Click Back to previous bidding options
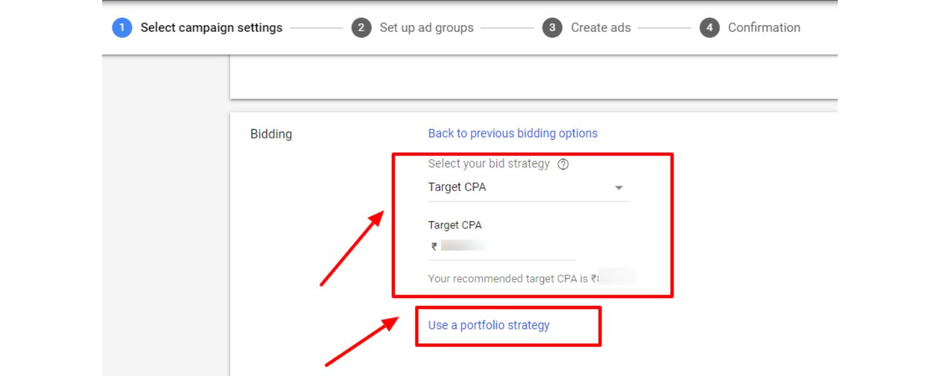The image size is (940, 376). pyautogui.click(x=513, y=133)
